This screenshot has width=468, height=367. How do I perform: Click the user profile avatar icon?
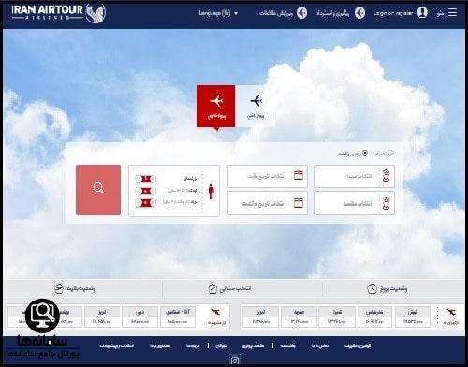422,12
